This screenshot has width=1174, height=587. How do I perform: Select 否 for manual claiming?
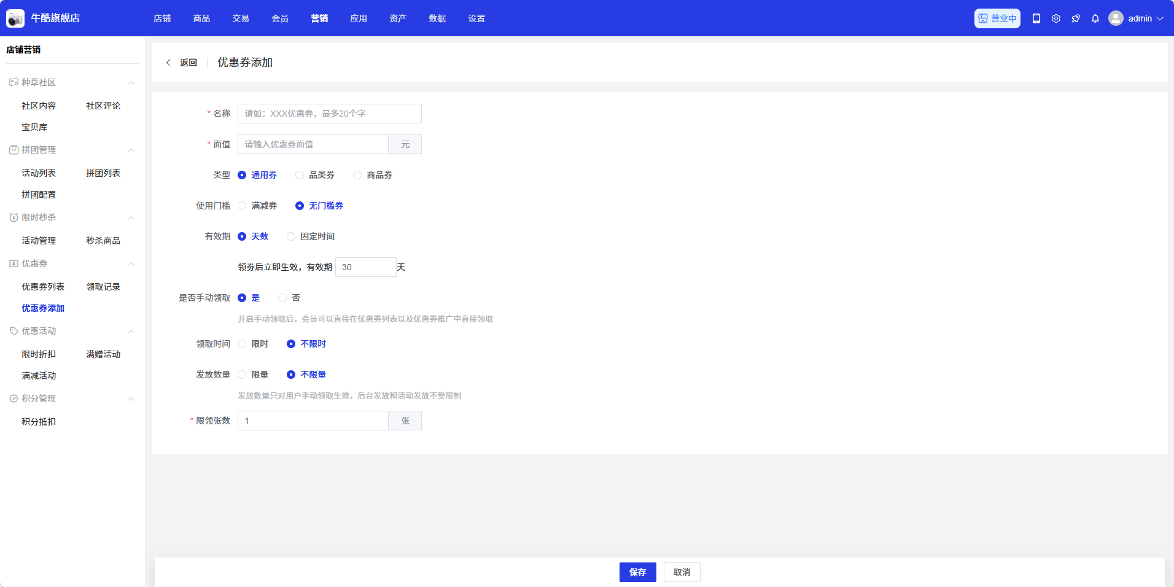tap(289, 298)
